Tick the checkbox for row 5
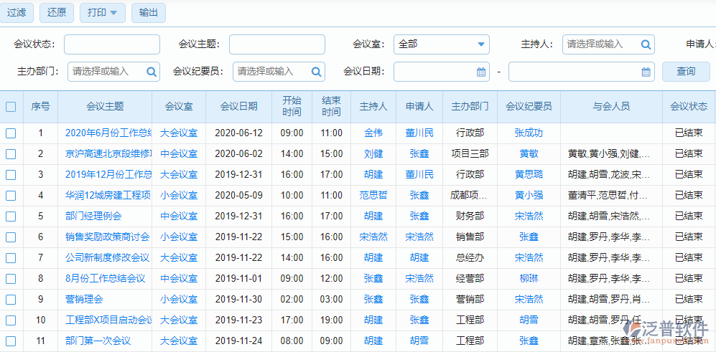Viewport: 716px width, 352px height. [x=11, y=217]
